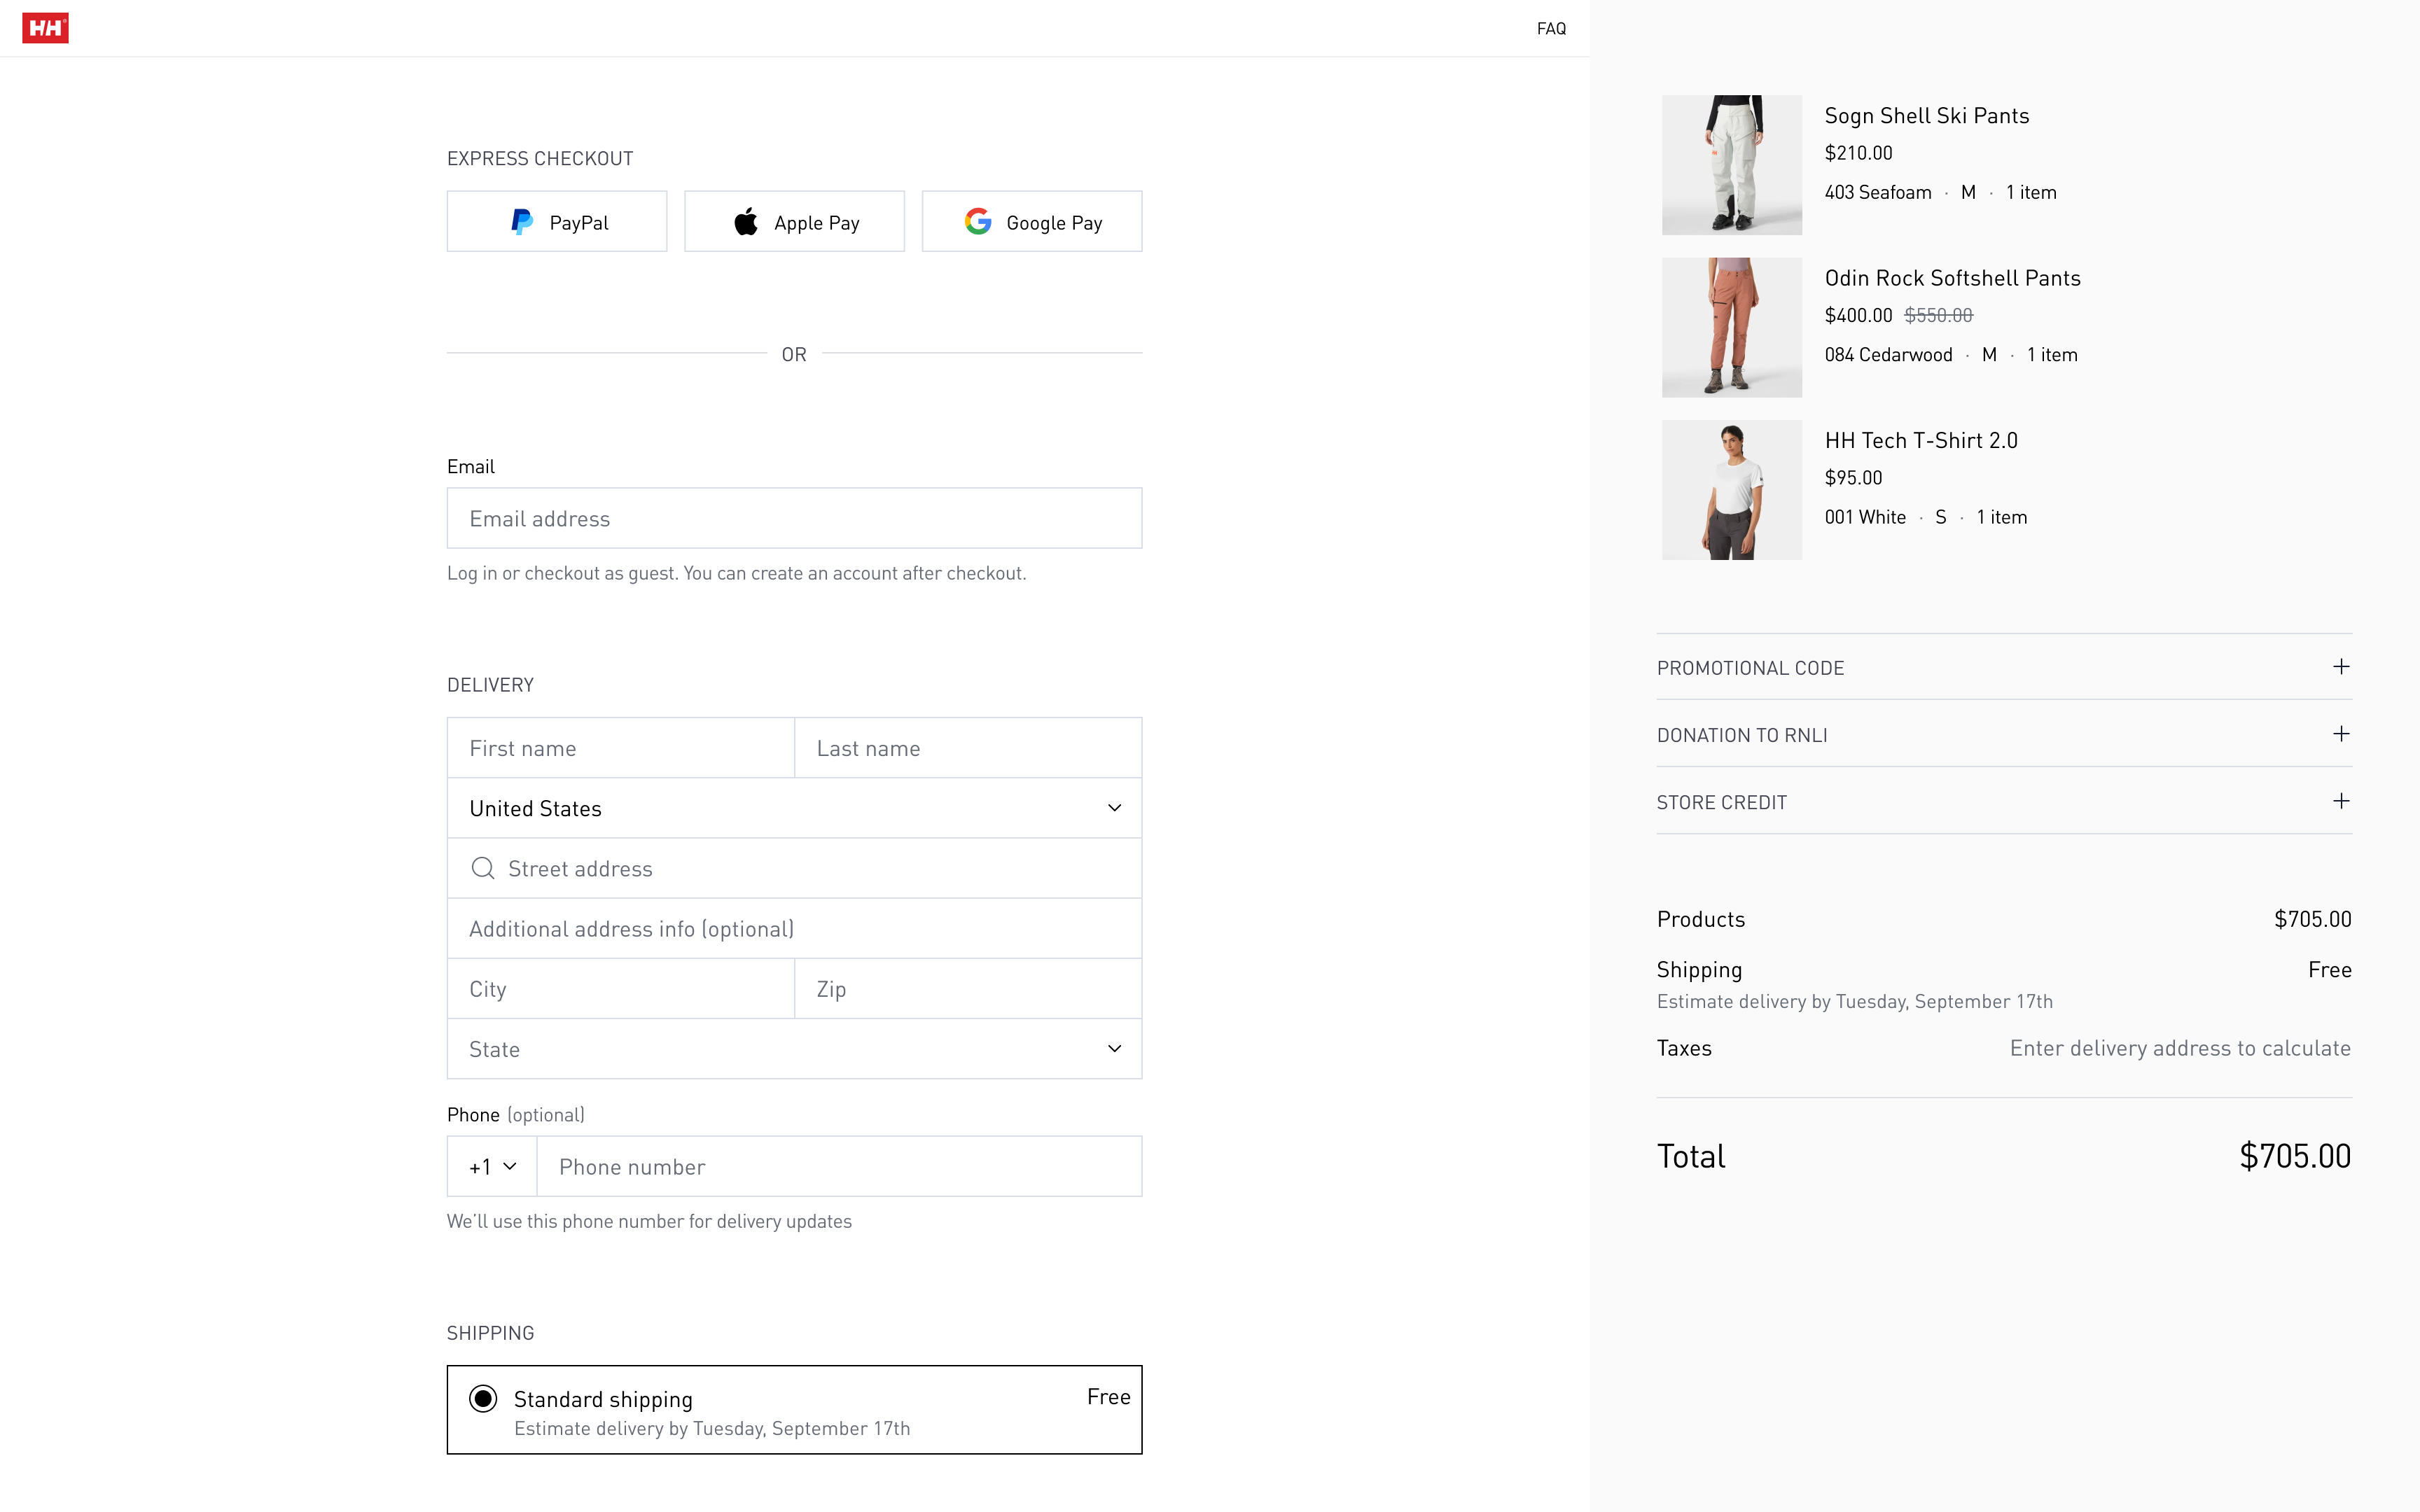
Task: Open the FAQ link in the header
Action: coord(1551,29)
